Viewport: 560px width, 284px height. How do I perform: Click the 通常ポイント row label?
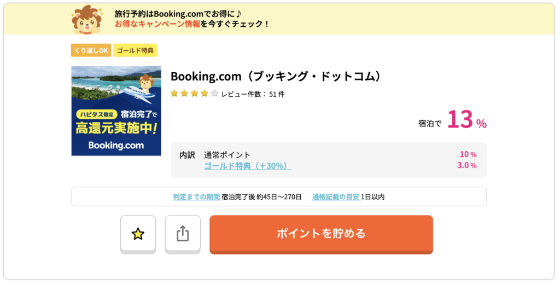[x=227, y=155]
